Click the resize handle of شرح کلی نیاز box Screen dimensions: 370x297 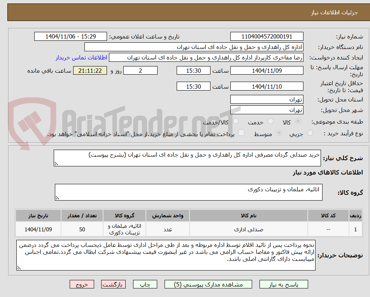56,163
